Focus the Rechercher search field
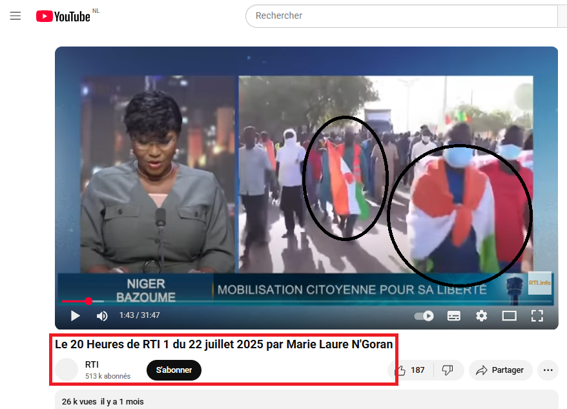This screenshot has width=567, height=409. click(400, 16)
